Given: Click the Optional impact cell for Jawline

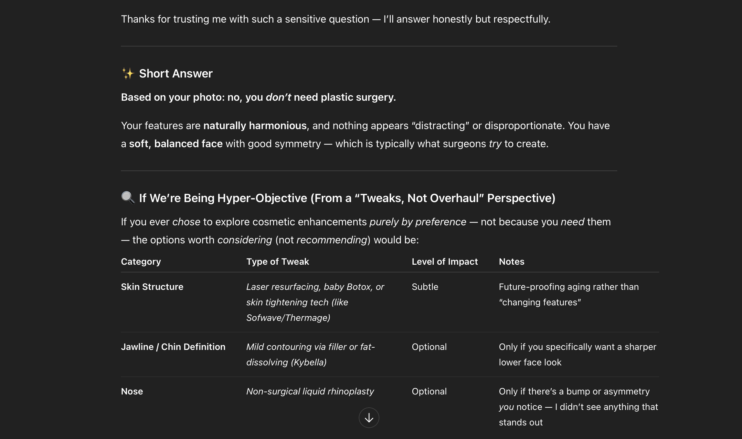Looking at the screenshot, I should tap(429, 347).
